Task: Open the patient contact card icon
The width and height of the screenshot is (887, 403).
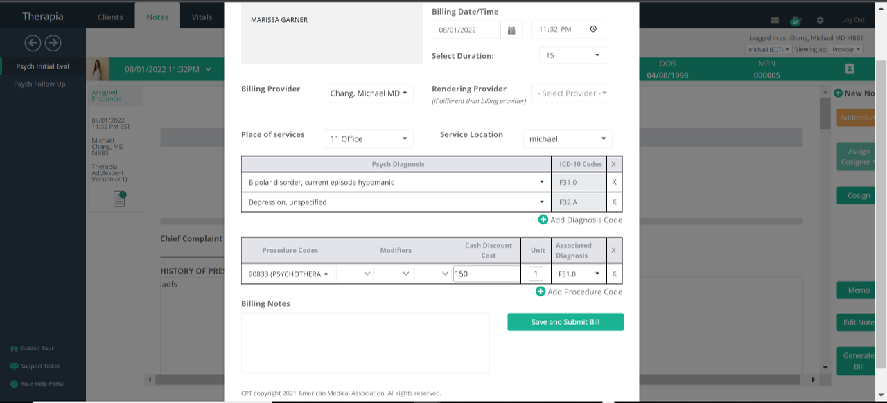Action: point(850,69)
